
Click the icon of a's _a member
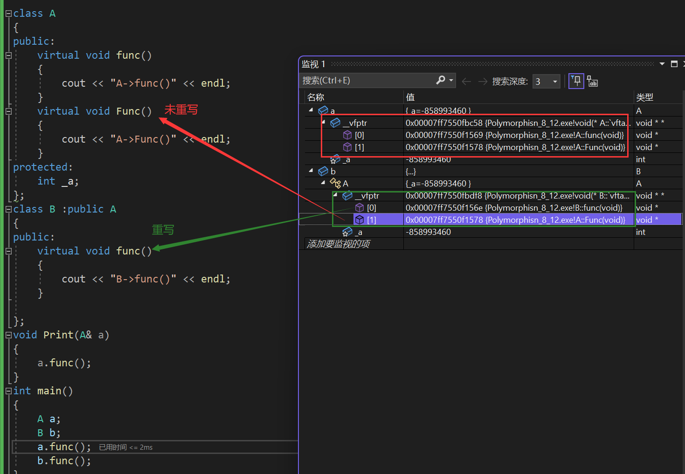tap(335, 159)
